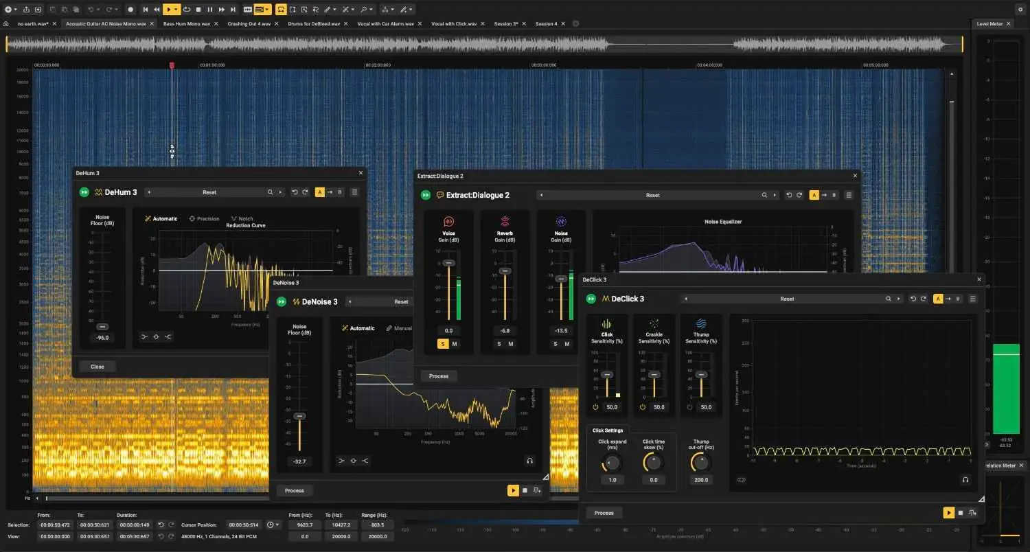Click the export file icon in the top toolbar

pos(26,10)
